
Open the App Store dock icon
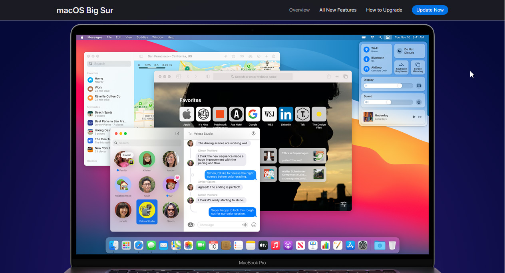350,246
